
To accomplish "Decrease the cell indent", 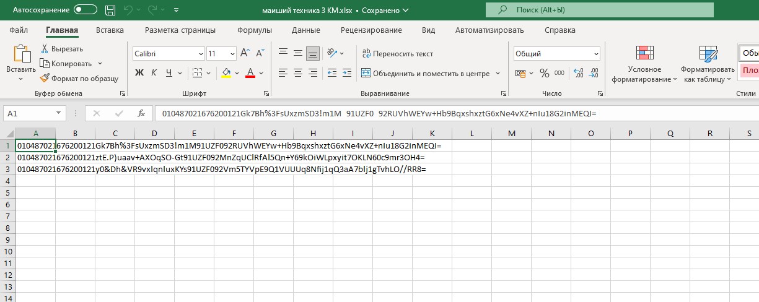I will [x=333, y=73].
